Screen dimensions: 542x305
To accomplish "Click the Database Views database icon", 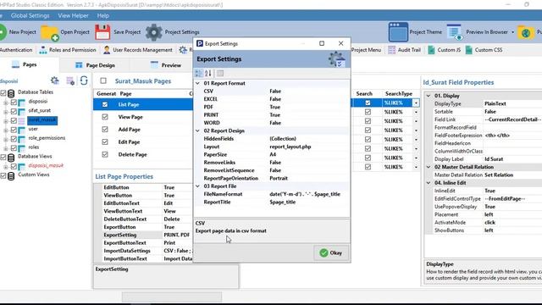I will (x=11, y=158).
